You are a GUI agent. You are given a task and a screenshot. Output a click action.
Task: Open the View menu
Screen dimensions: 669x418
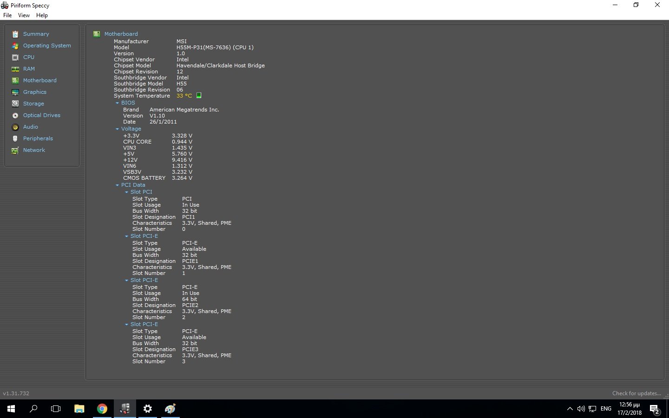click(24, 15)
